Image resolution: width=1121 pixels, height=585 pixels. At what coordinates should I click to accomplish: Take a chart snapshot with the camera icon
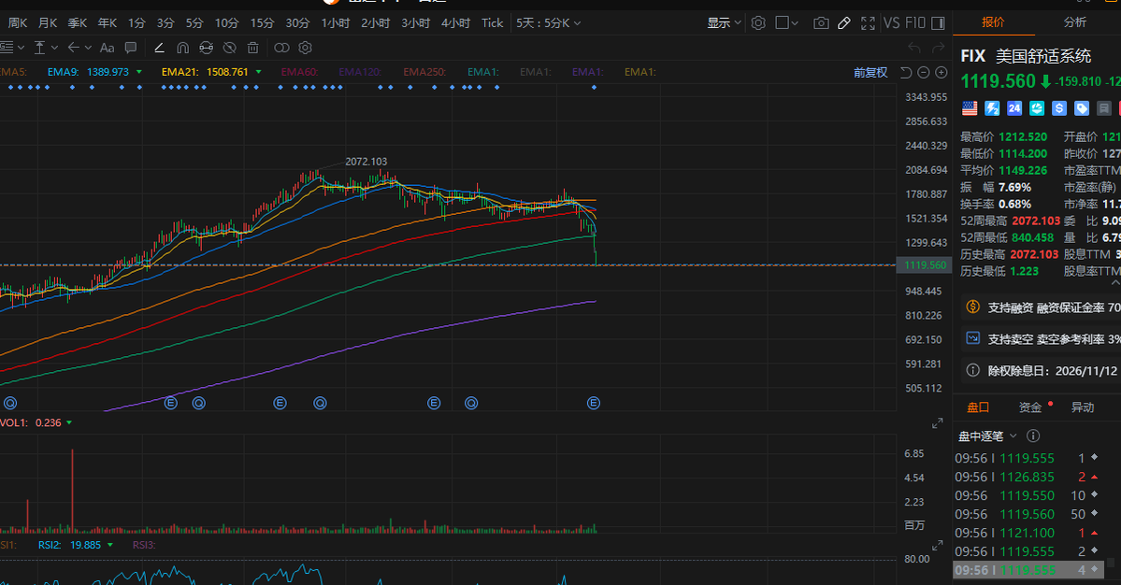[822, 22]
